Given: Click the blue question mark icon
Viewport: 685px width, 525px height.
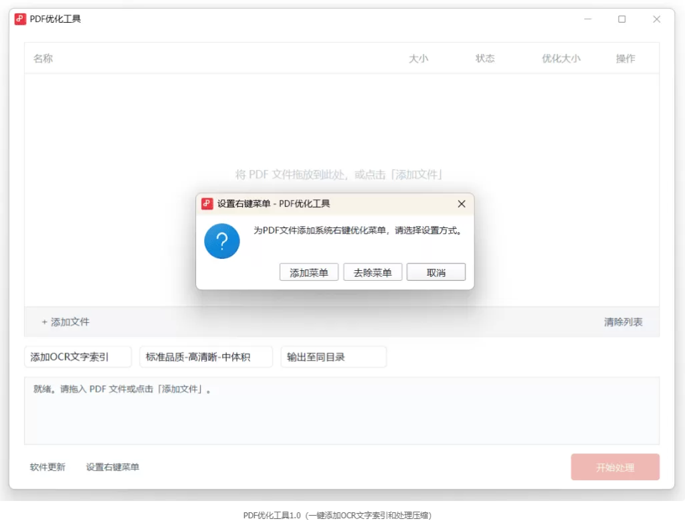Looking at the screenshot, I should pyautogui.click(x=222, y=241).
